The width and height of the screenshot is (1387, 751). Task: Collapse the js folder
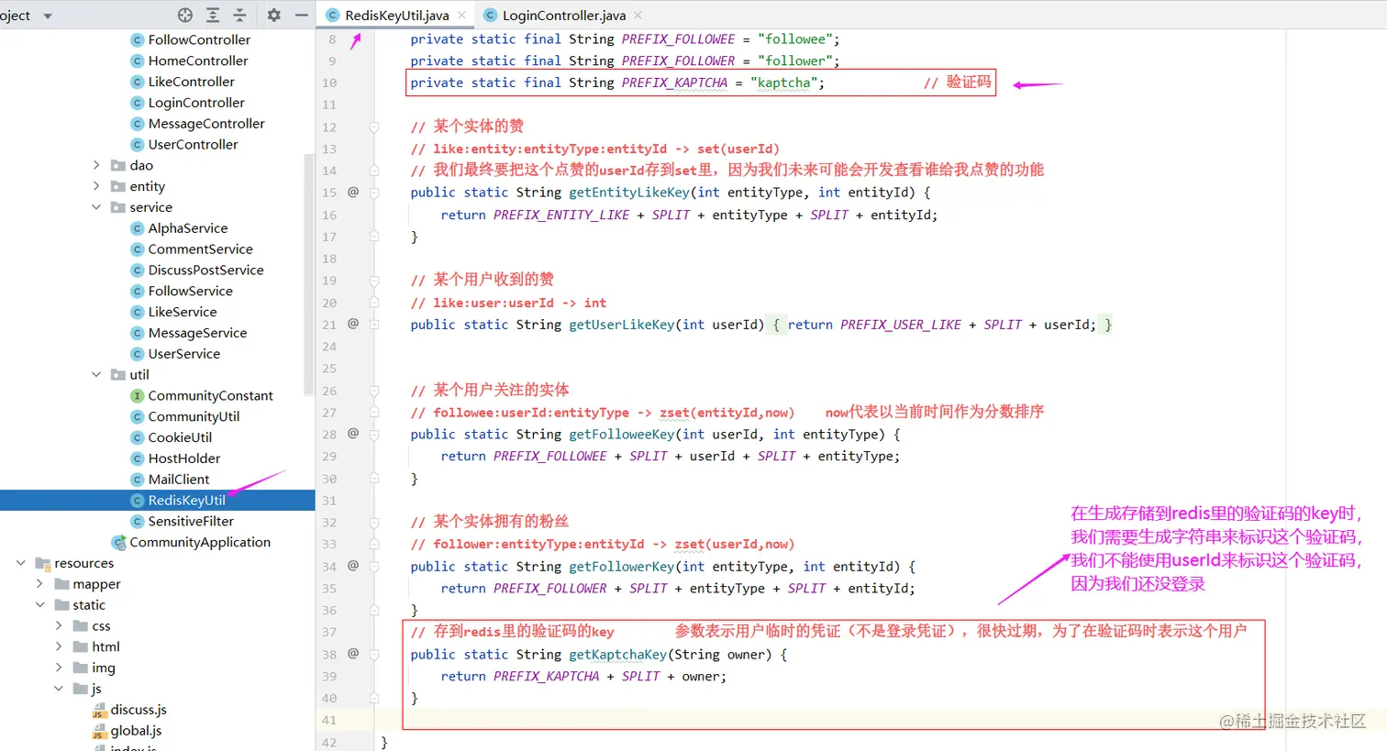59,689
